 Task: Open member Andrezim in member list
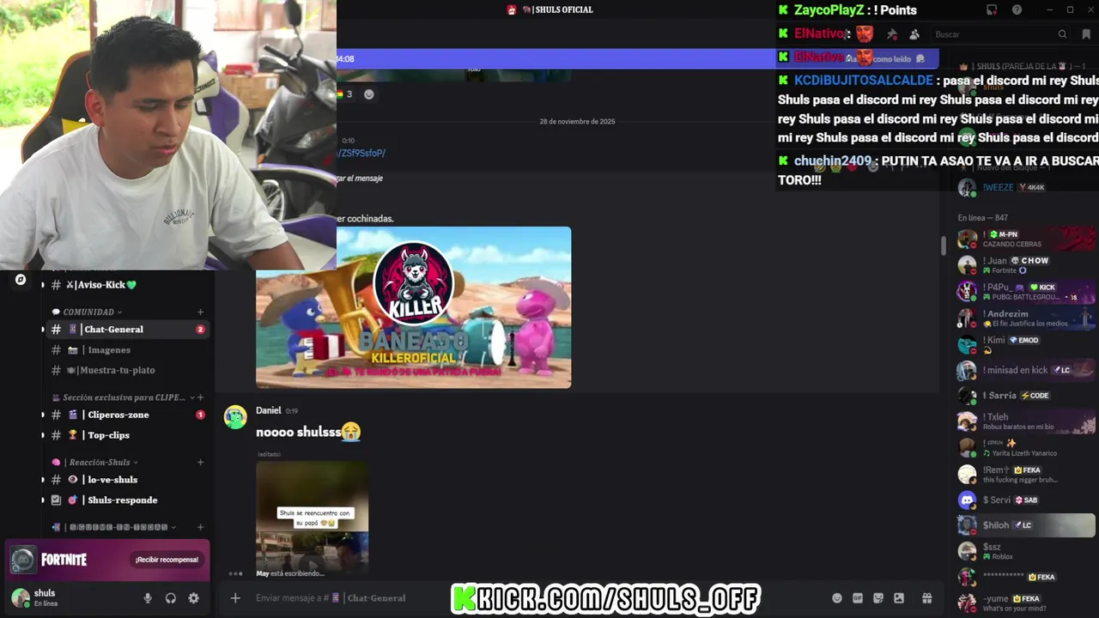1027,318
